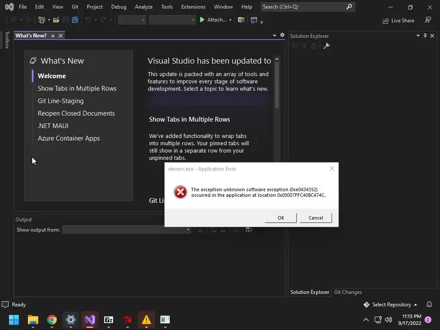Click the Save All toolbar icon

pos(75,20)
